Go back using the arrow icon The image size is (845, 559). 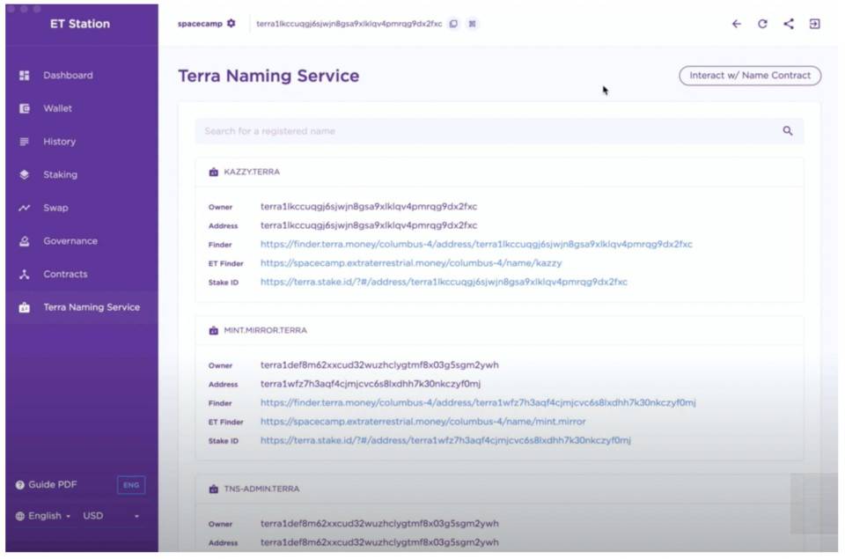click(736, 24)
